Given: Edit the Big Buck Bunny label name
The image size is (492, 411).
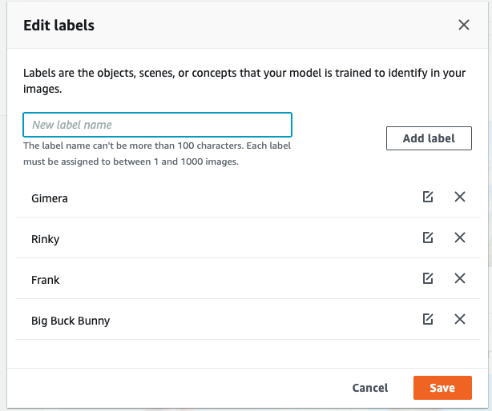Looking at the screenshot, I should 428,319.
